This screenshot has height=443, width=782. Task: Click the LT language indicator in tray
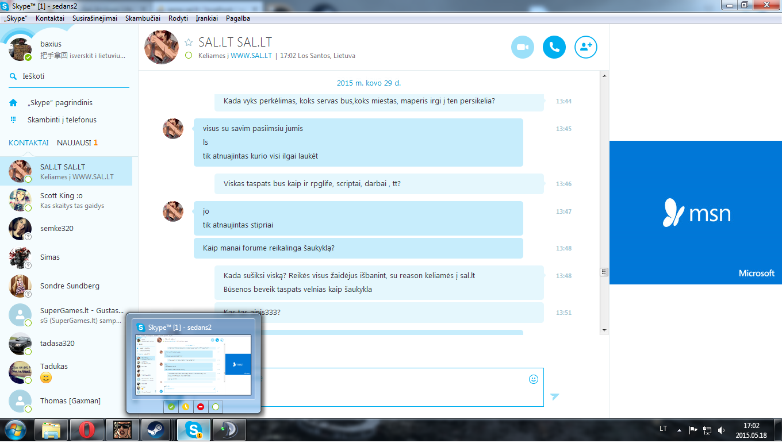663,429
